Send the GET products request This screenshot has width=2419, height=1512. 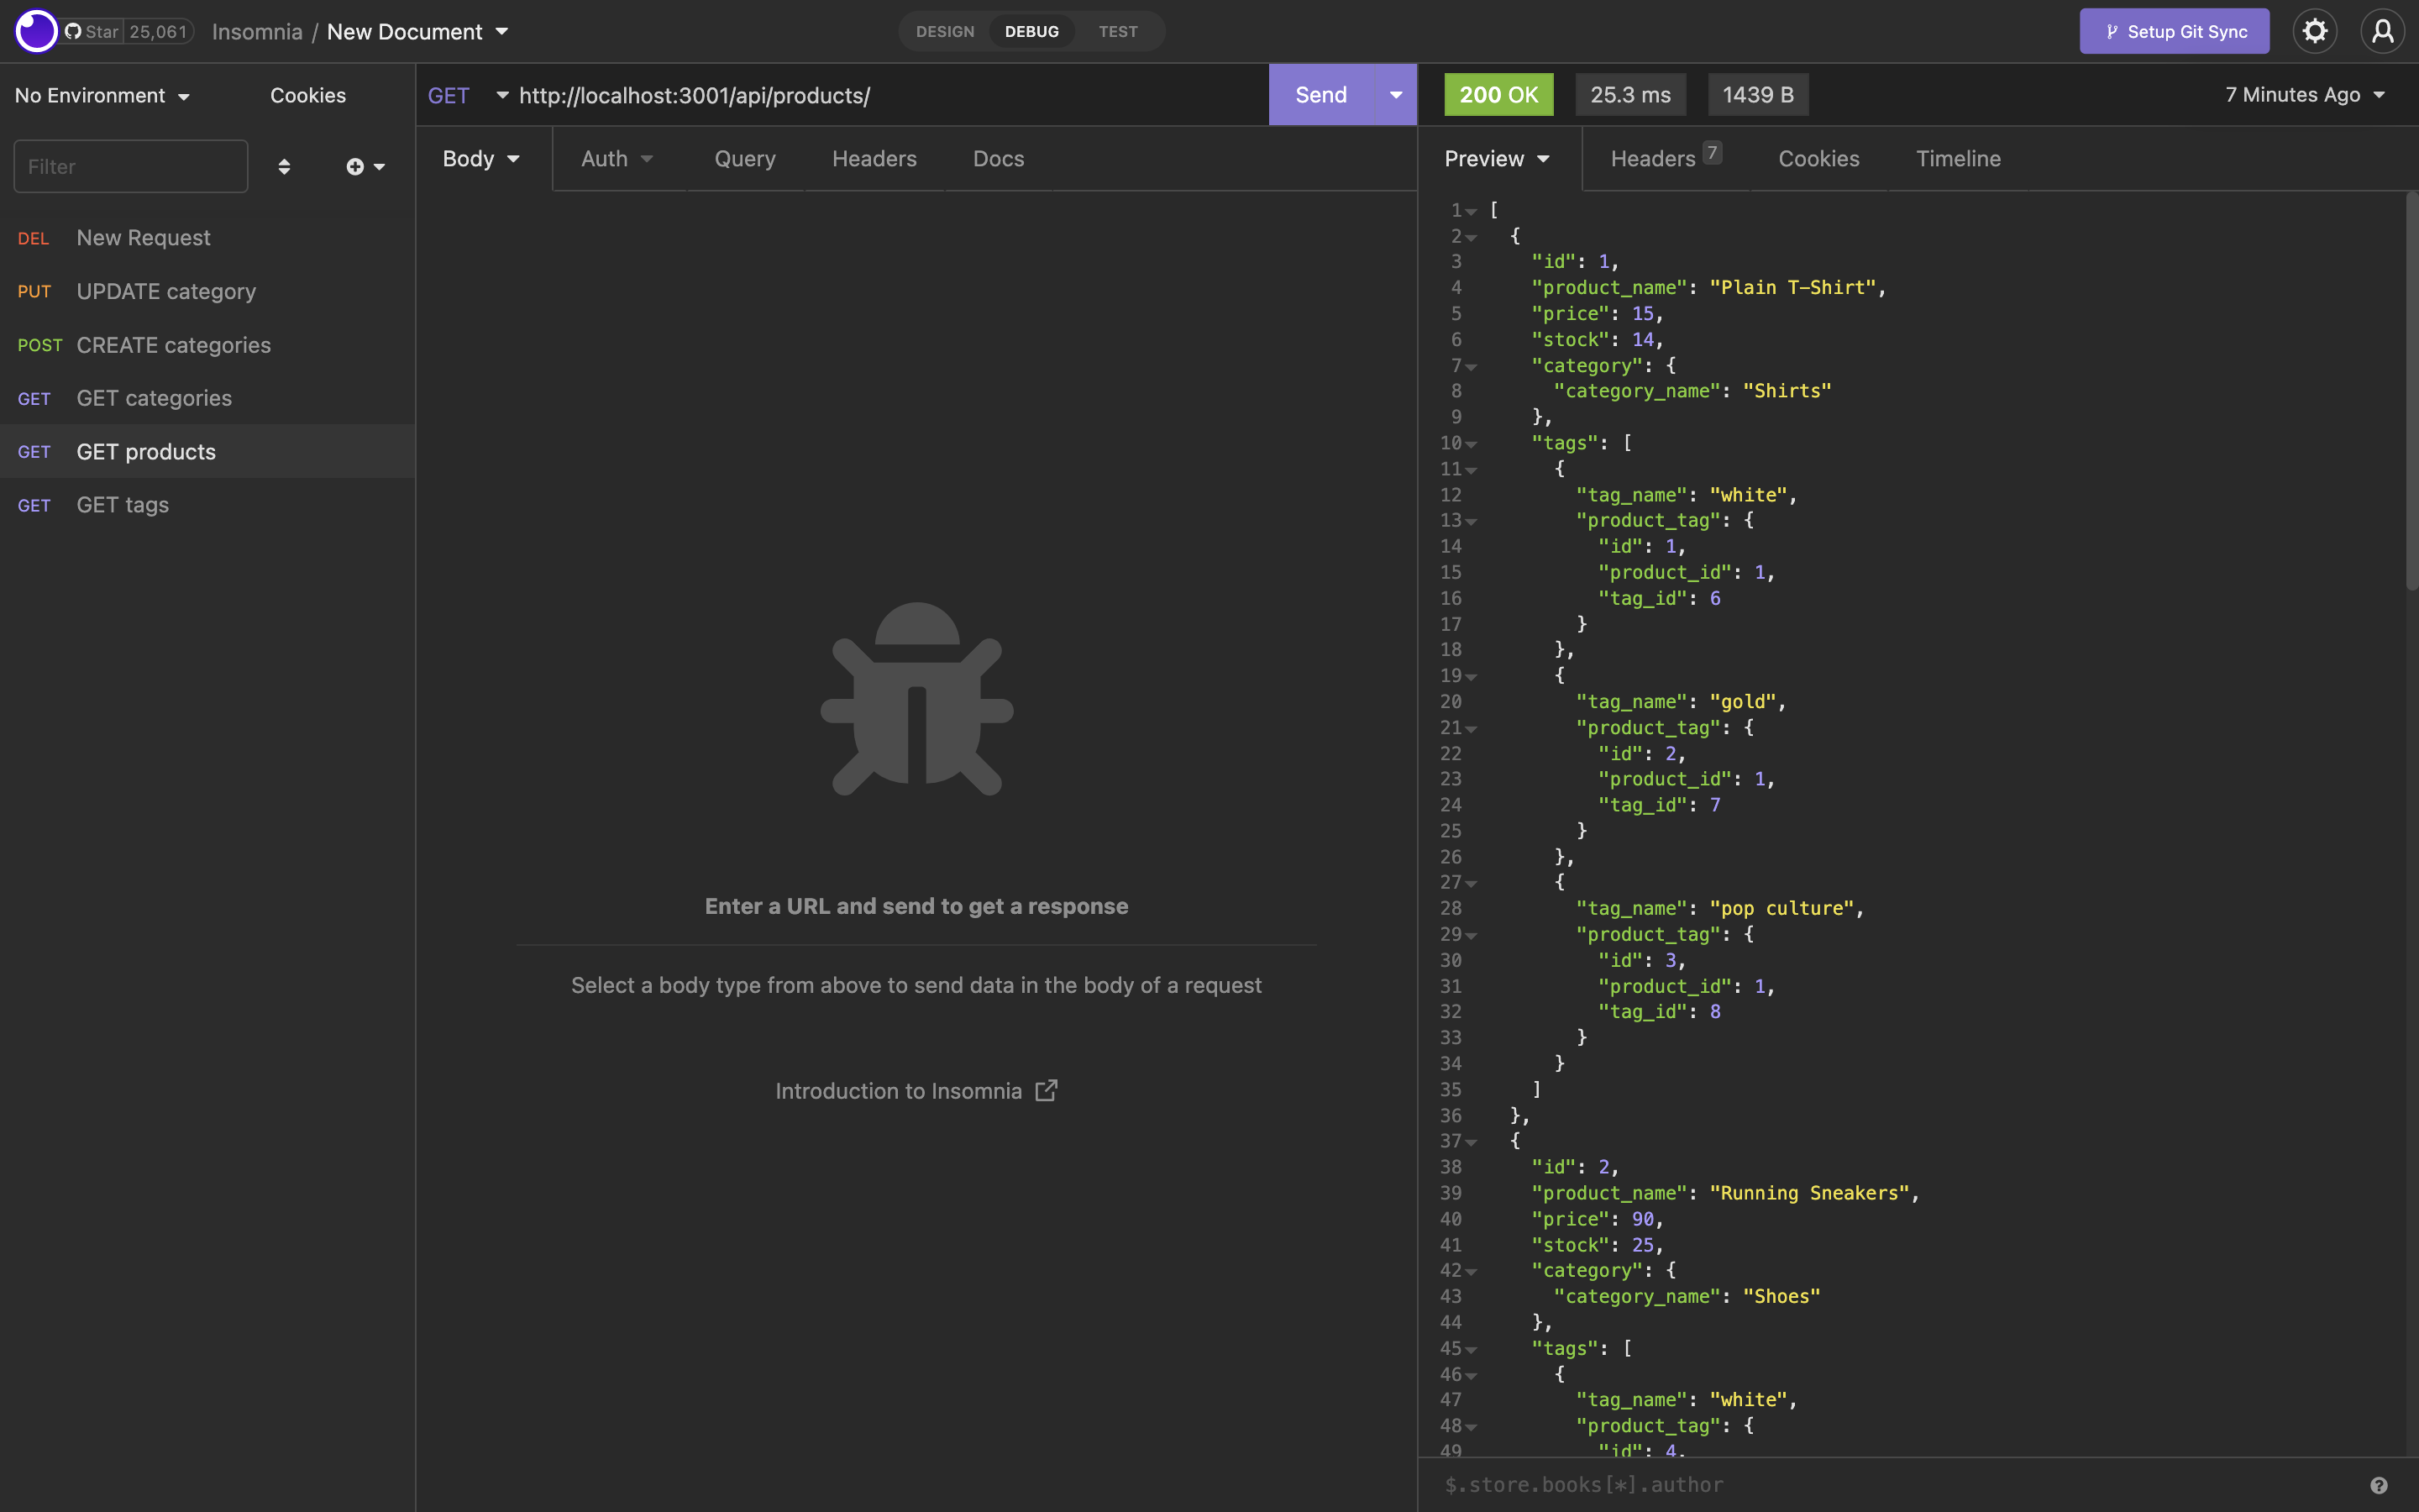tap(1321, 95)
